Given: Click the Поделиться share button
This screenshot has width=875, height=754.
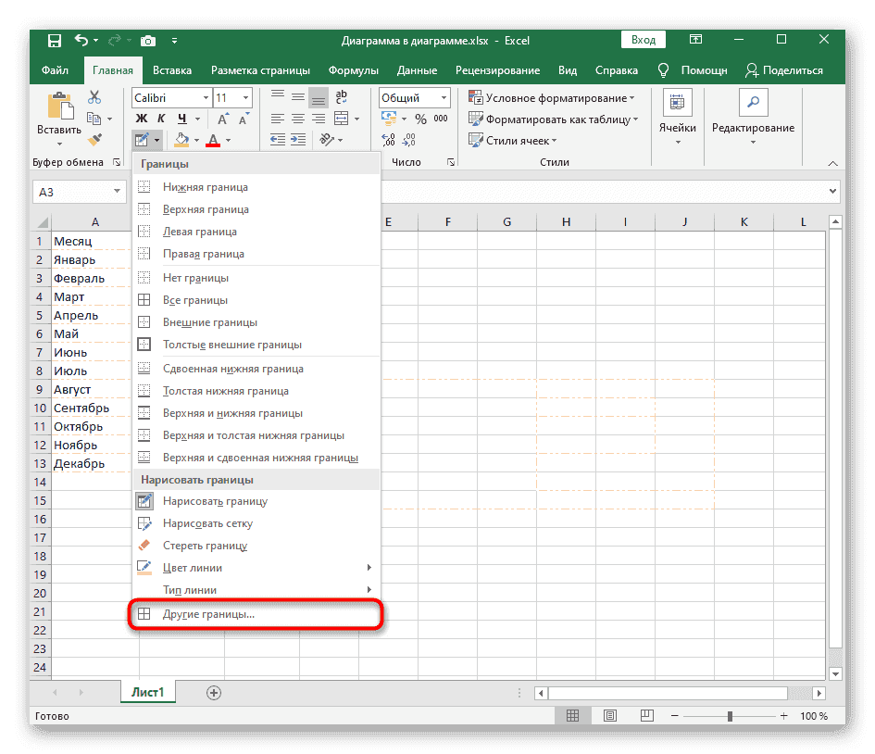Looking at the screenshot, I should 783,70.
